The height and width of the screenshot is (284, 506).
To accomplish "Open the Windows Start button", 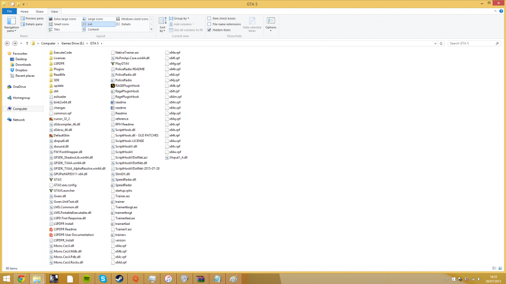I will coord(7,278).
